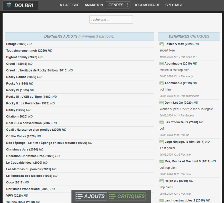The image size is (224, 203).
Task: Open Bob l'éponge - Le film link
Action: (49, 143)
